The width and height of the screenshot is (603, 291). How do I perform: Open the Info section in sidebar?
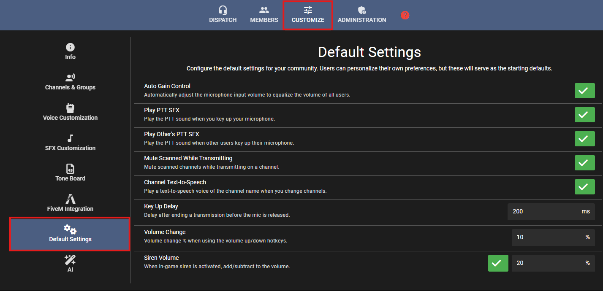[x=70, y=51]
